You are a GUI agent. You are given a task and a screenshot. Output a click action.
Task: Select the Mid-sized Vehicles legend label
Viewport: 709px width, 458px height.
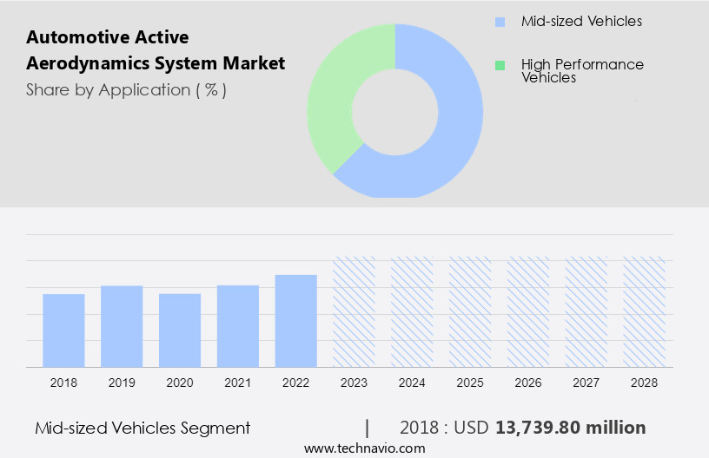(x=581, y=22)
